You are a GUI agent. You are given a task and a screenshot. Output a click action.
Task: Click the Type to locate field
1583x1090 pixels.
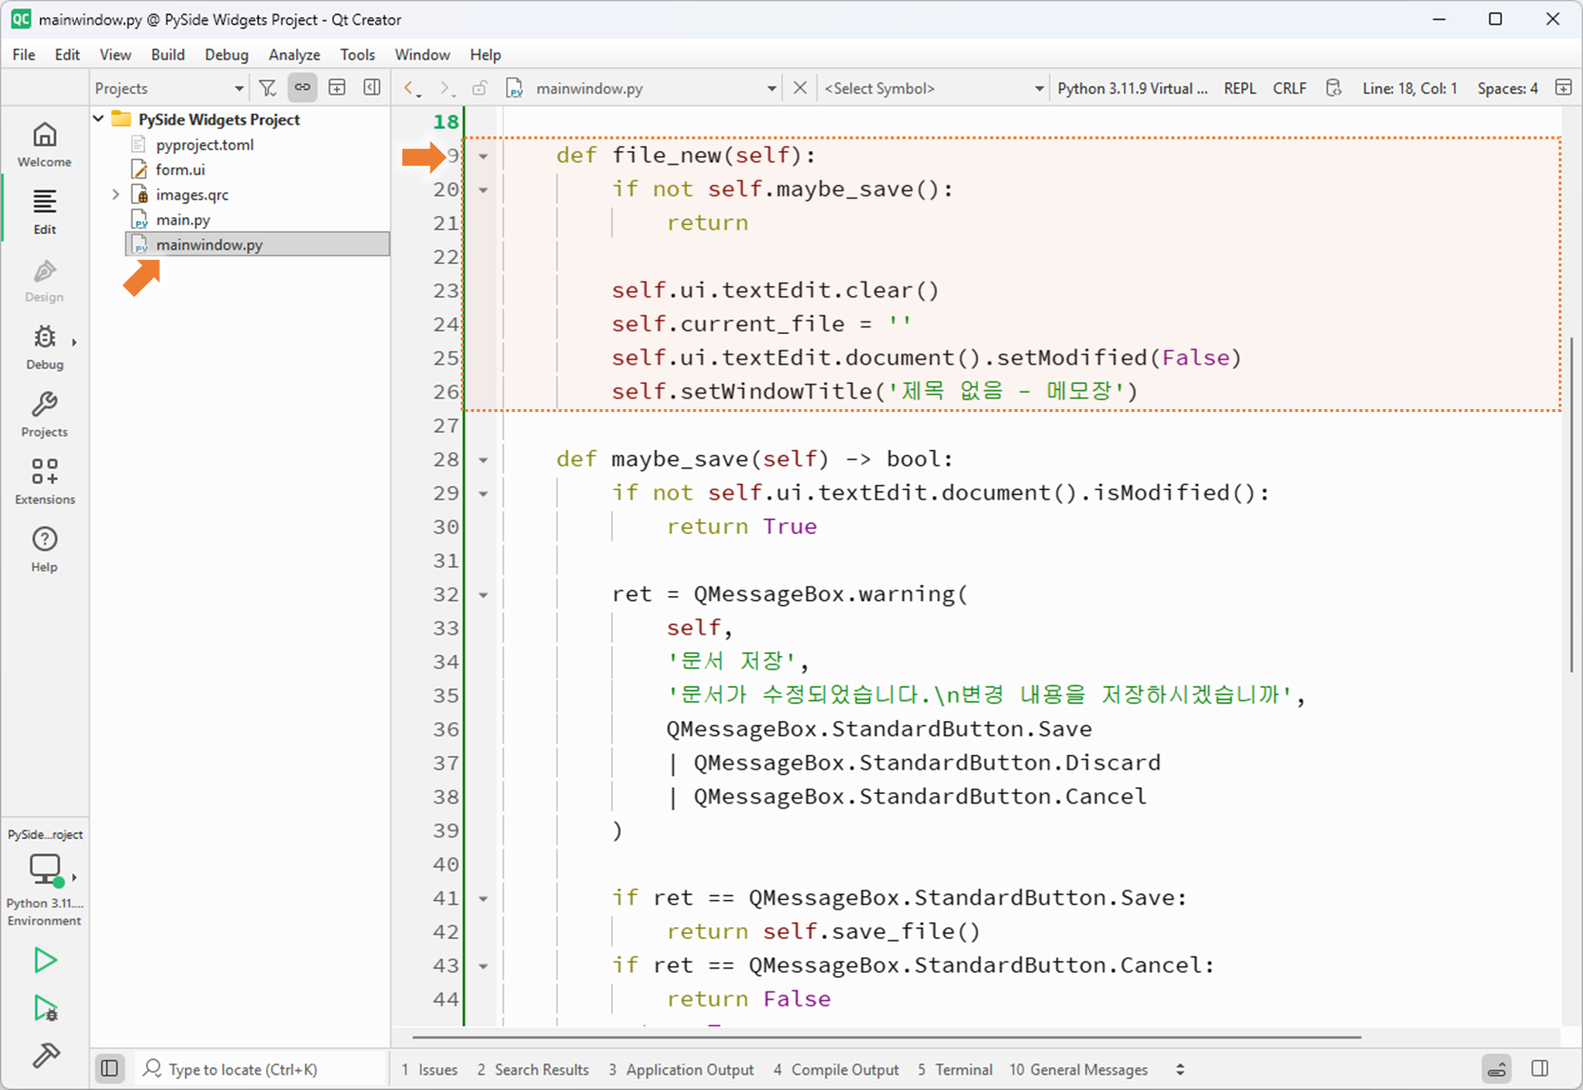pos(259,1070)
